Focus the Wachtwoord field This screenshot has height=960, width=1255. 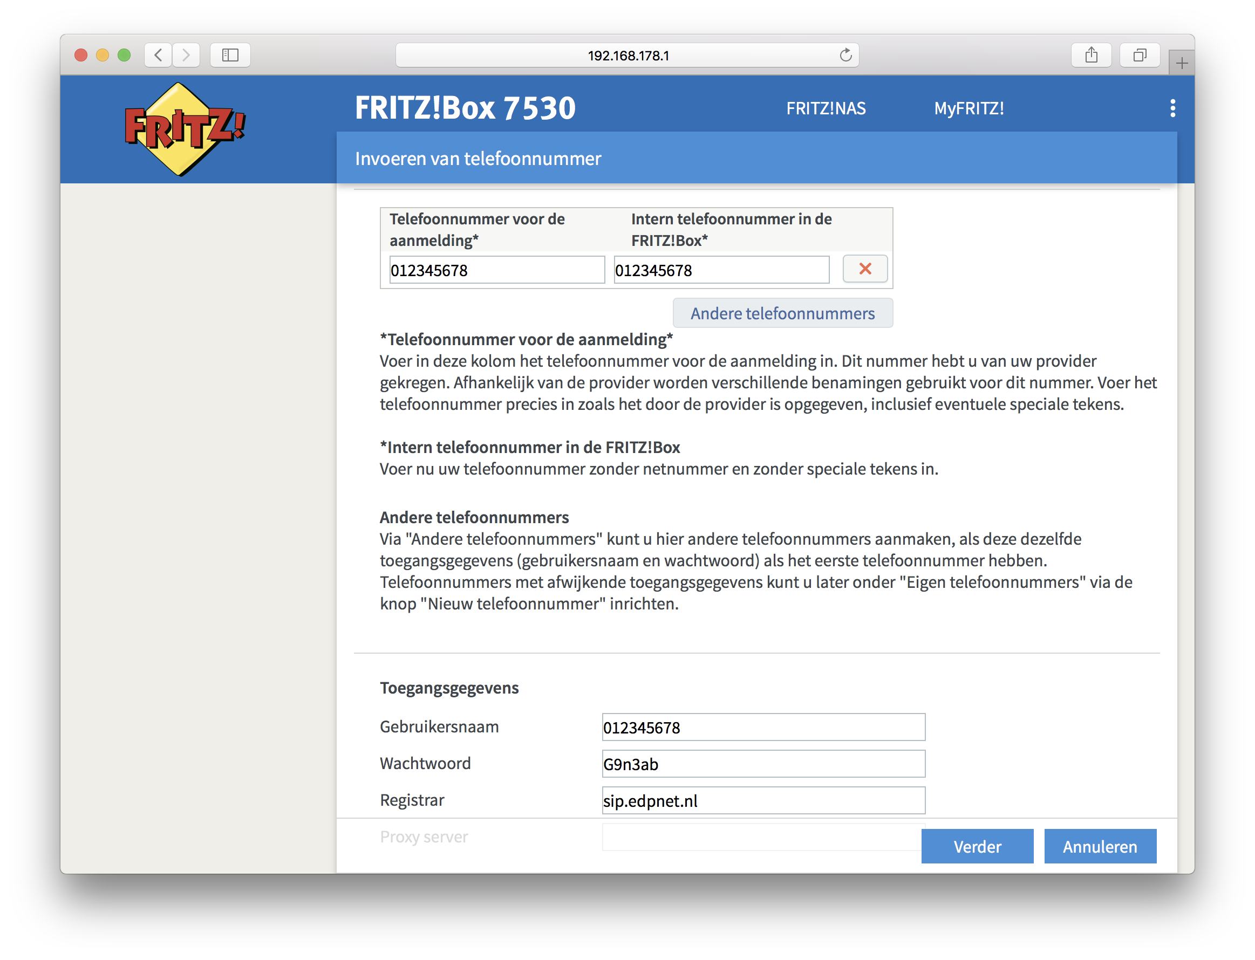tap(763, 764)
